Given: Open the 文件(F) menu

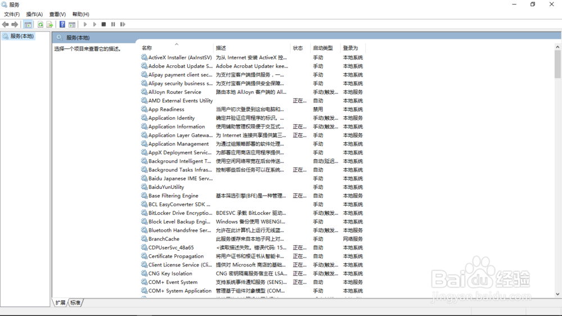Looking at the screenshot, I should pos(11,15).
